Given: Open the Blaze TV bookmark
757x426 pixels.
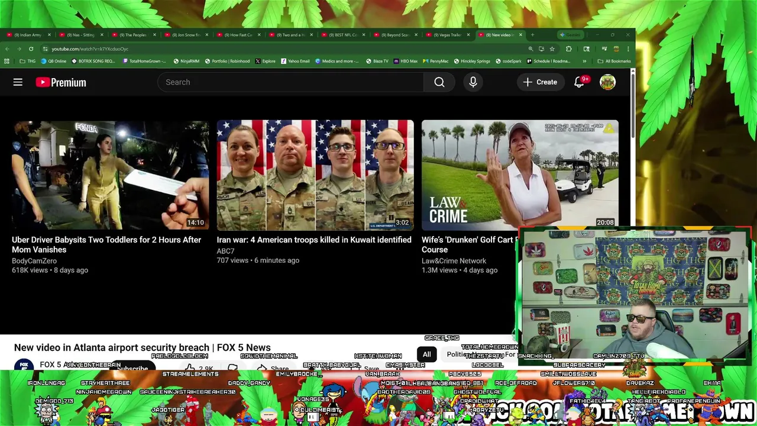Looking at the screenshot, I should tap(377, 61).
